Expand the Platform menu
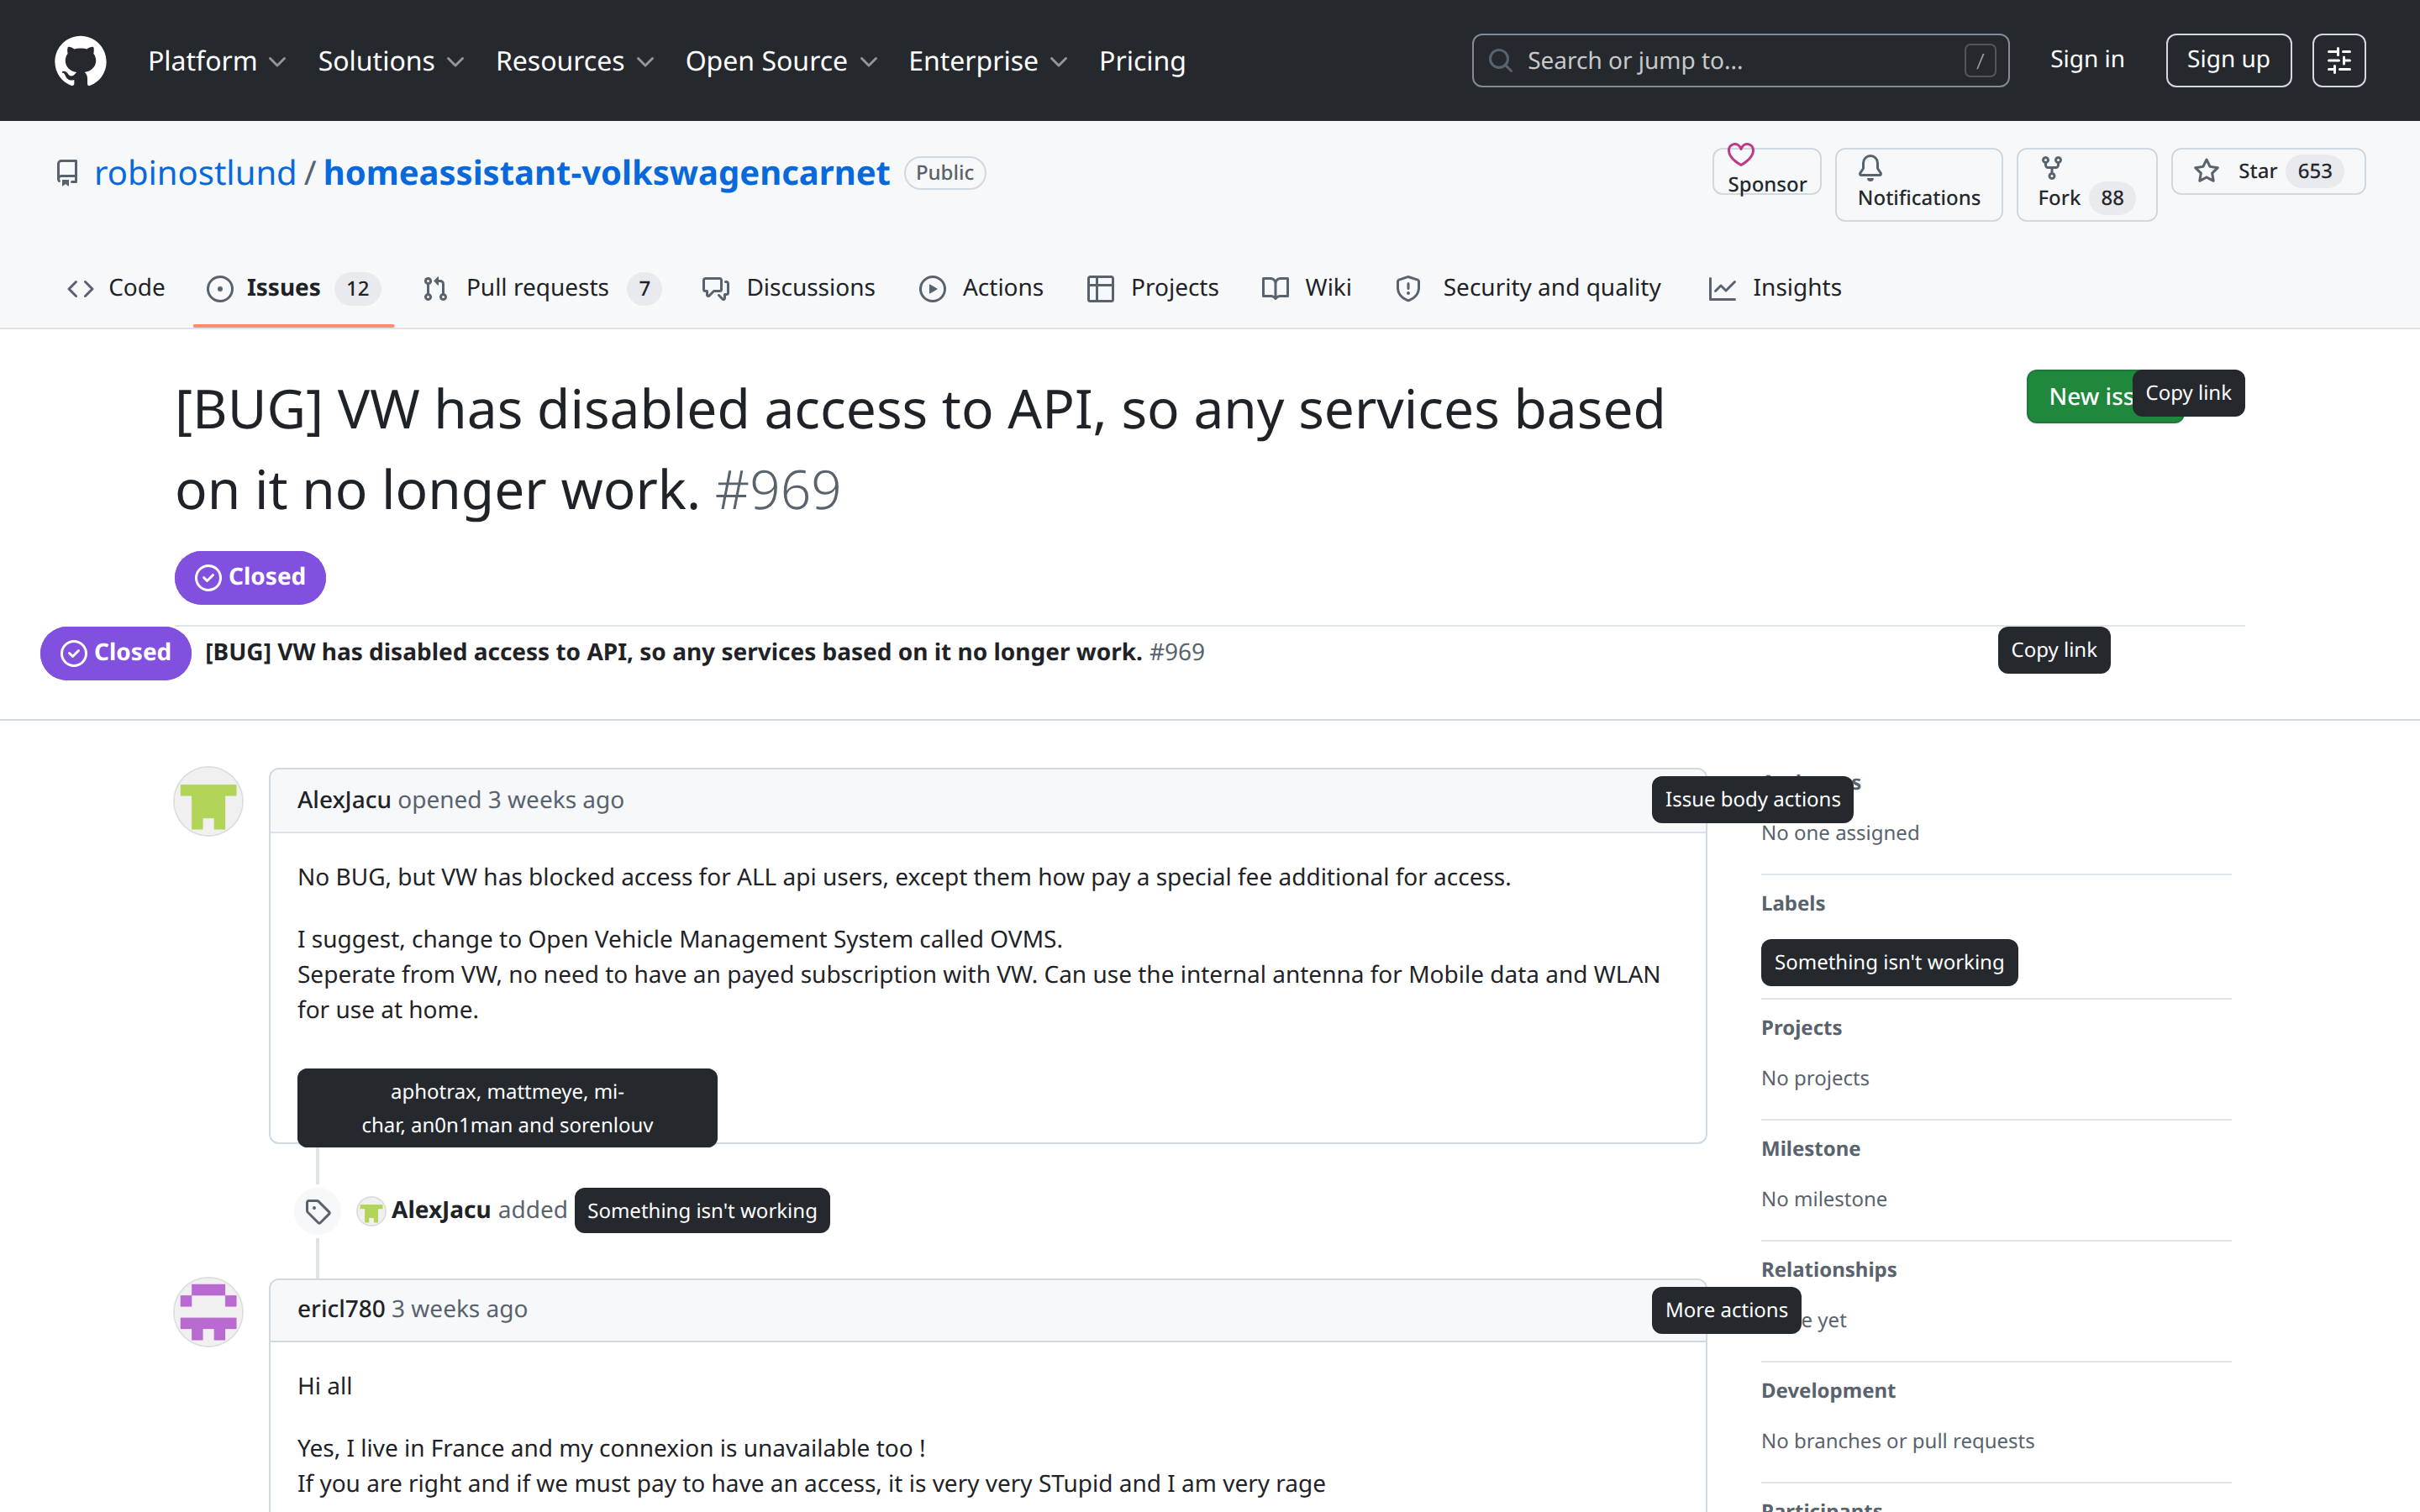 tap(217, 61)
